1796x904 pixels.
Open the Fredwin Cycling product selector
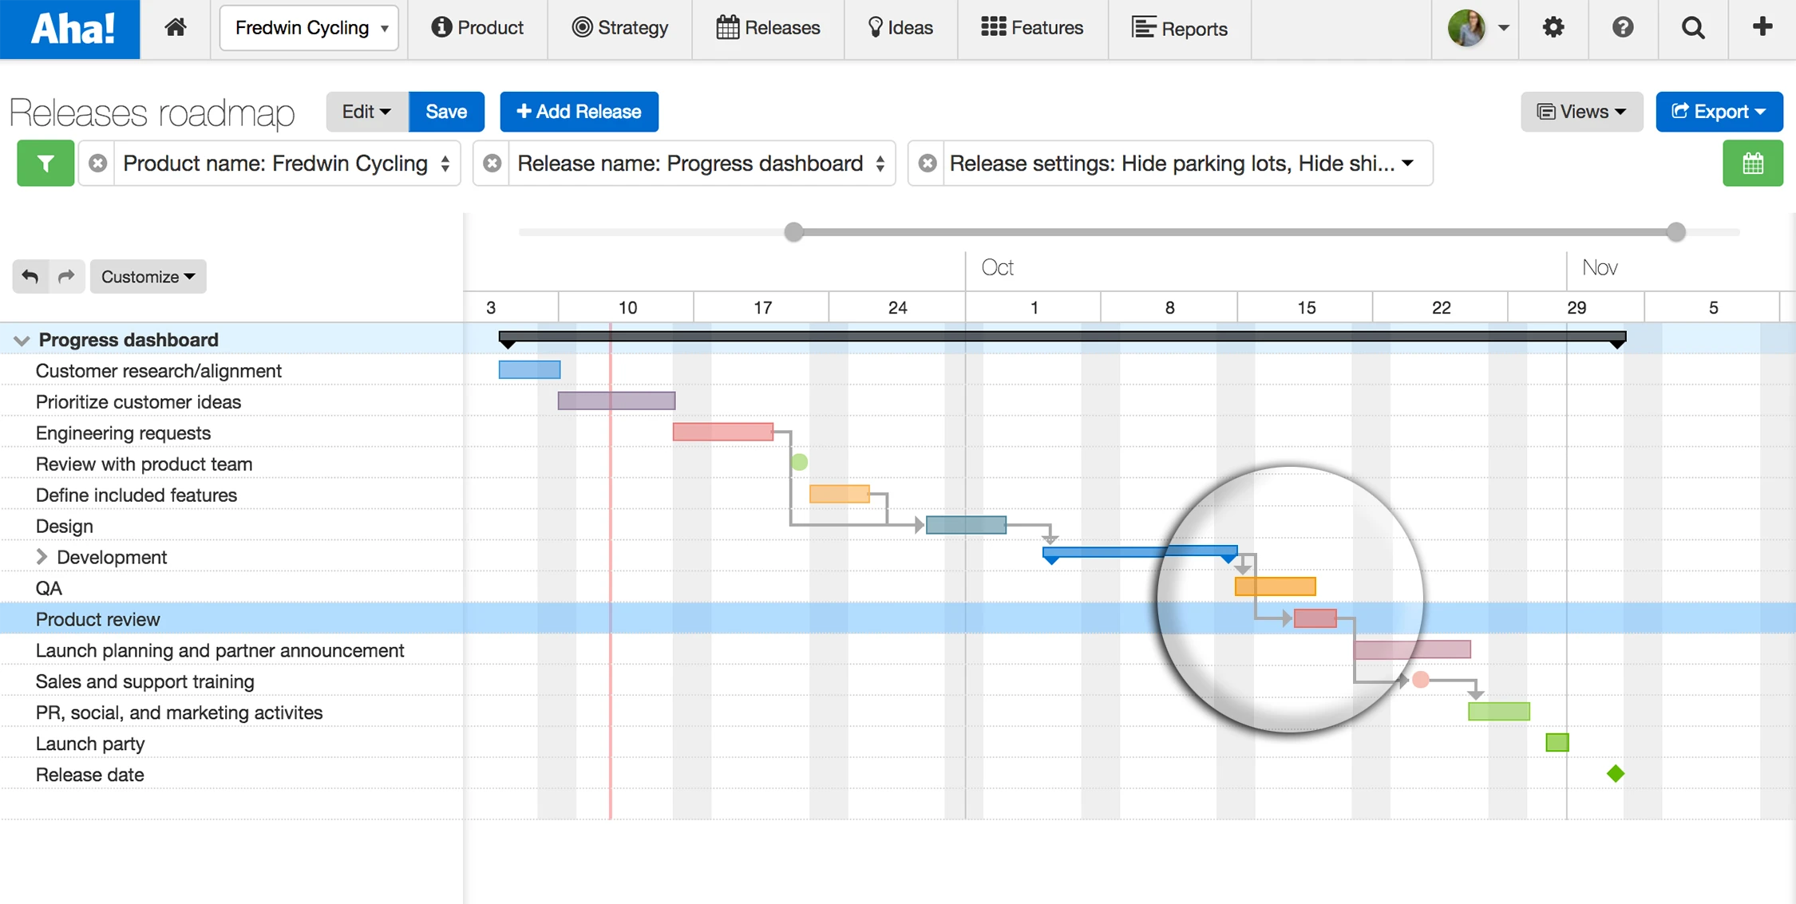(309, 28)
